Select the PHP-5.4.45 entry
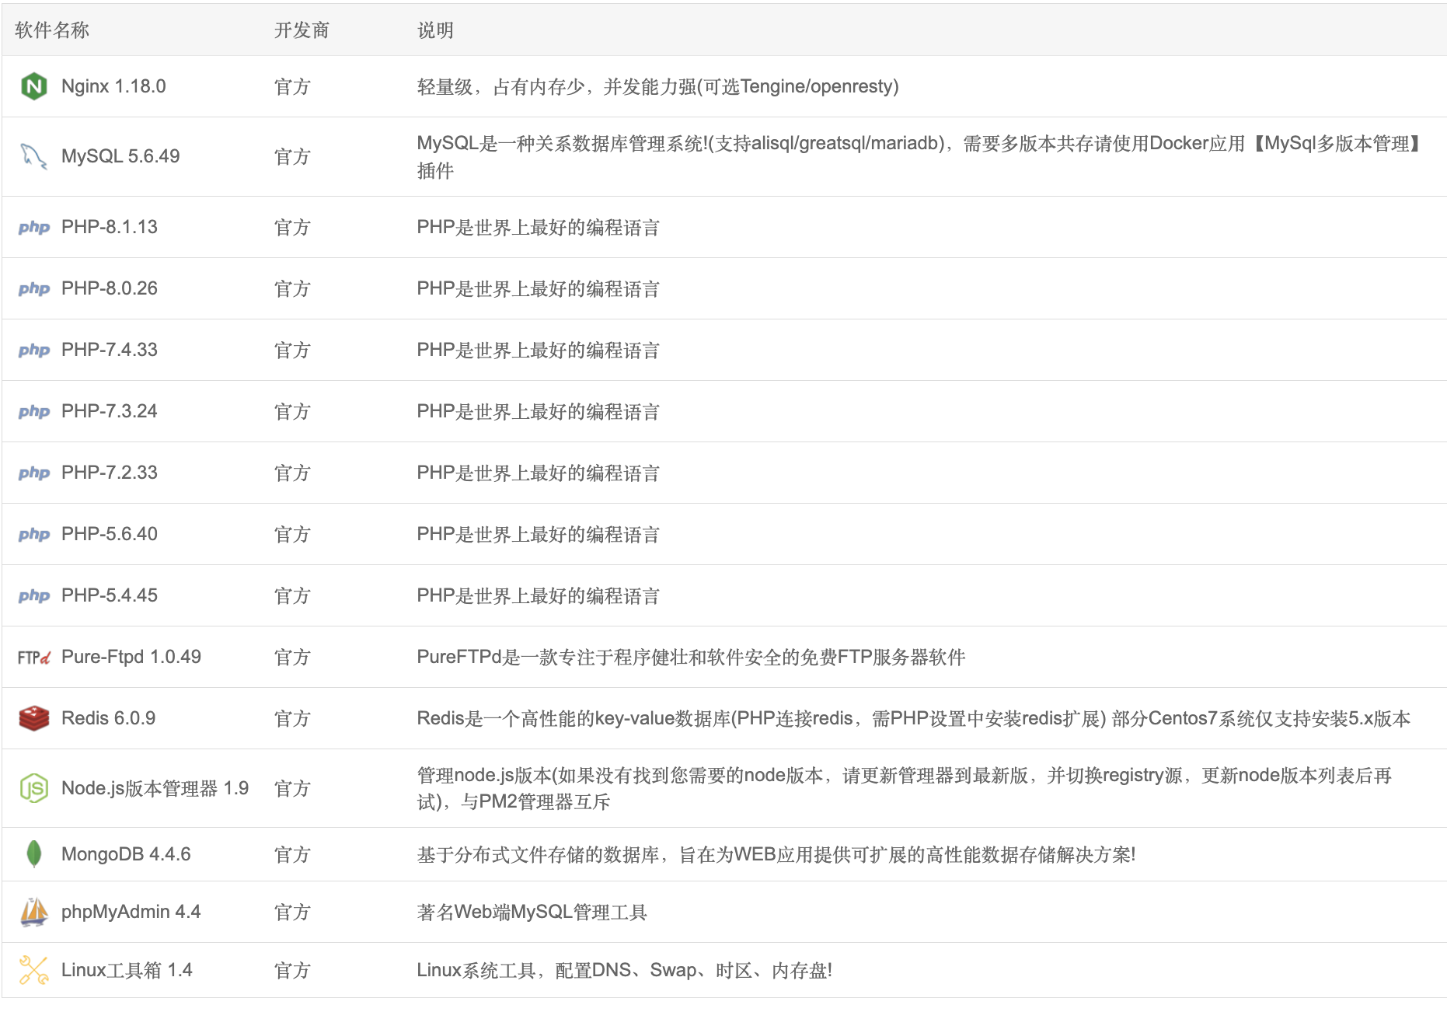Screen dimensions: 1447x1026 [110, 595]
